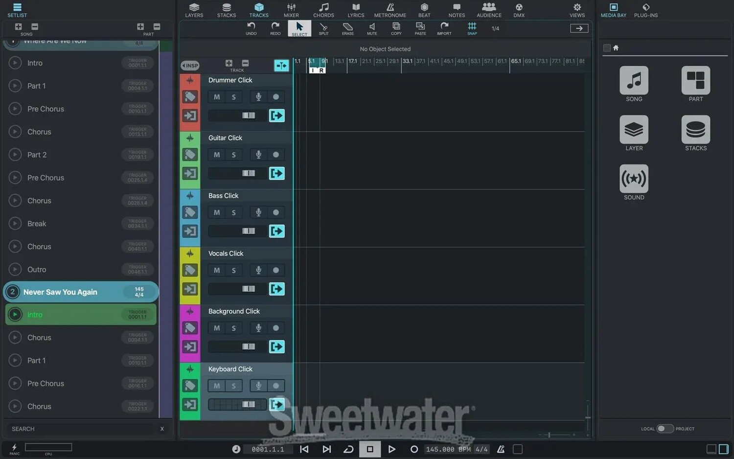Click the Import icon in toolbar
This screenshot has height=459, width=734.
(444, 28)
